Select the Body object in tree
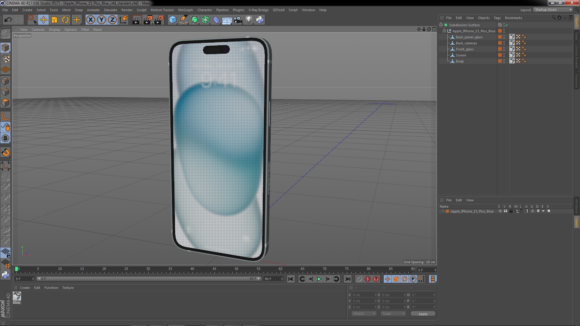 459,61
